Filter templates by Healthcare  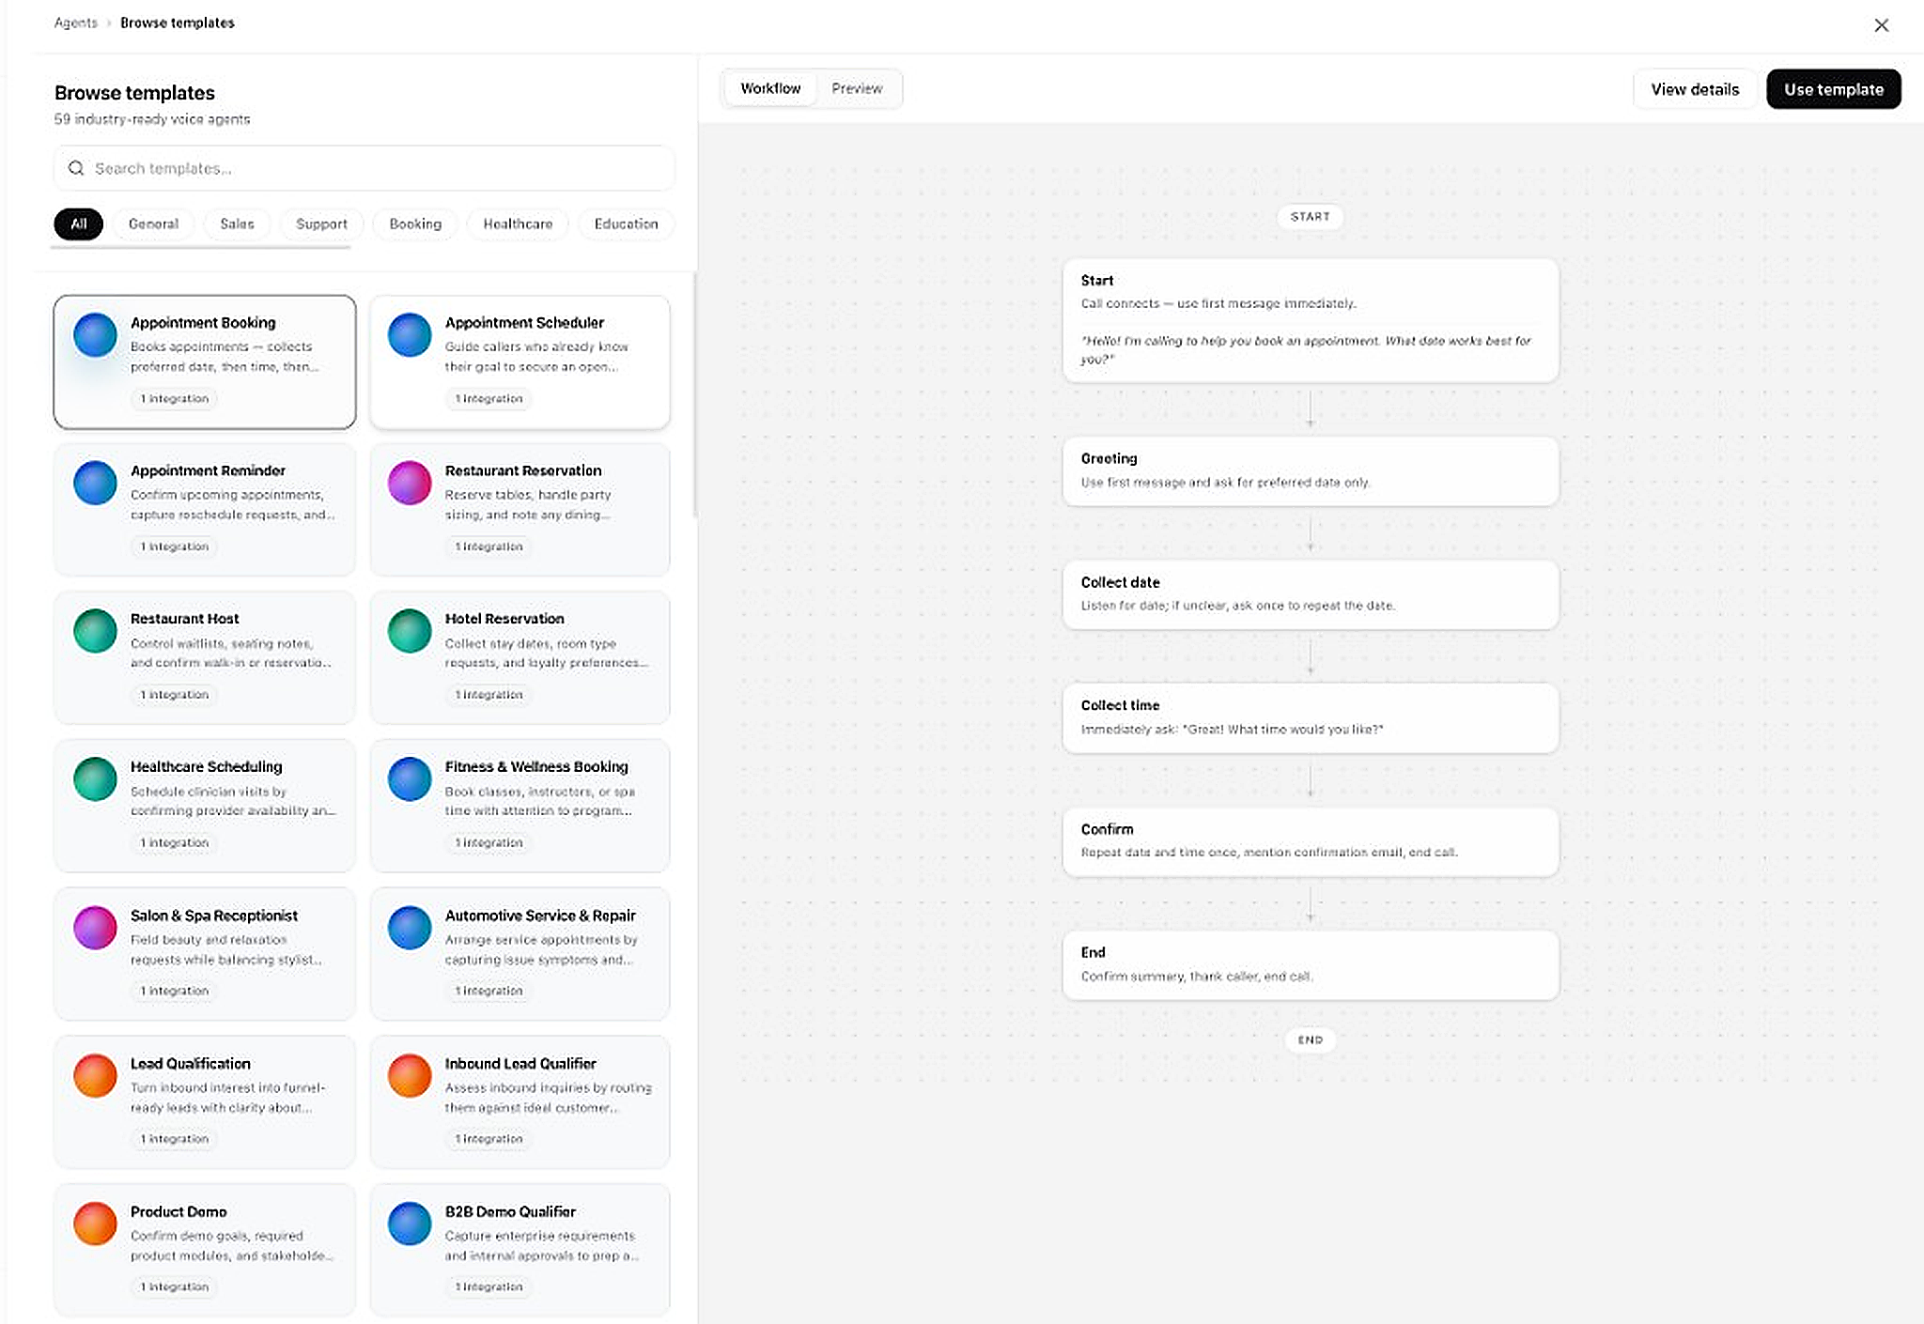(518, 223)
